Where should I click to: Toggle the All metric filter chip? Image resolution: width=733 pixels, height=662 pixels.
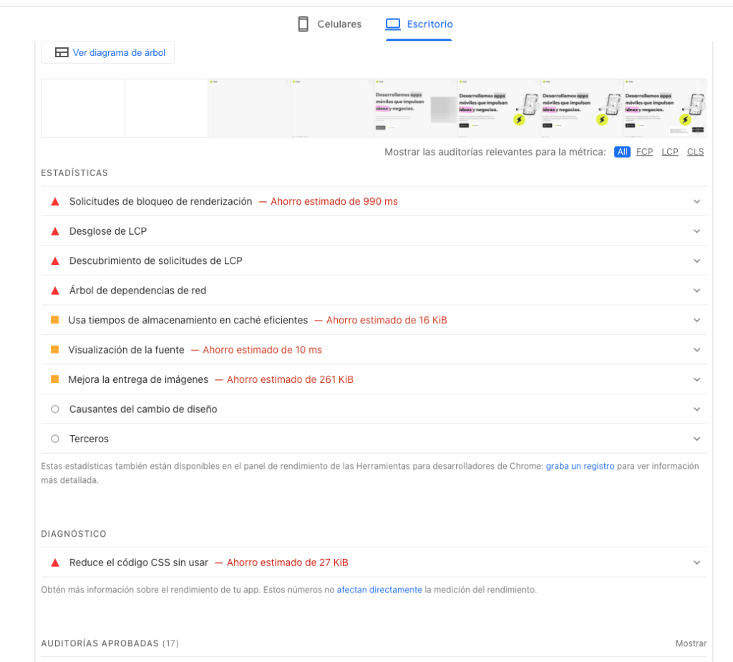(621, 151)
